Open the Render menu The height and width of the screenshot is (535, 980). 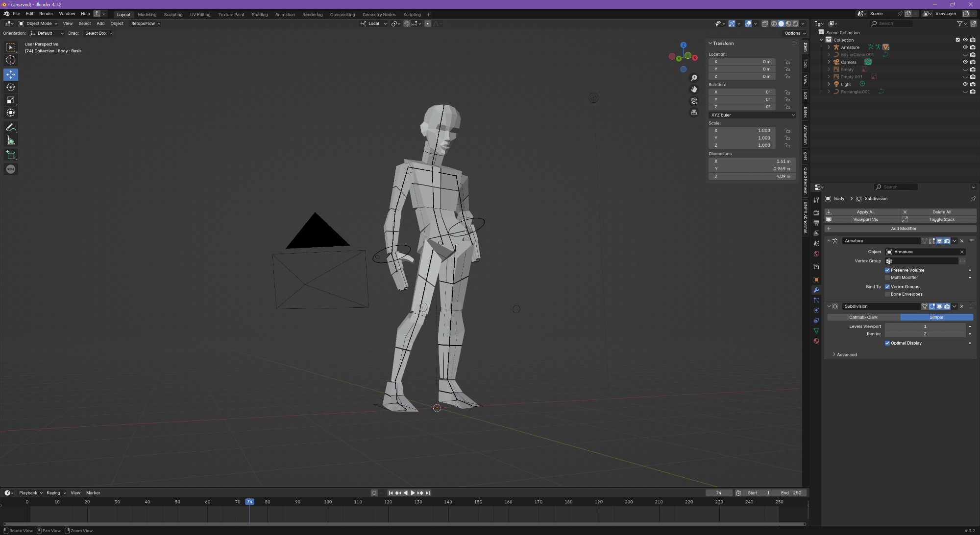coord(46,14)
